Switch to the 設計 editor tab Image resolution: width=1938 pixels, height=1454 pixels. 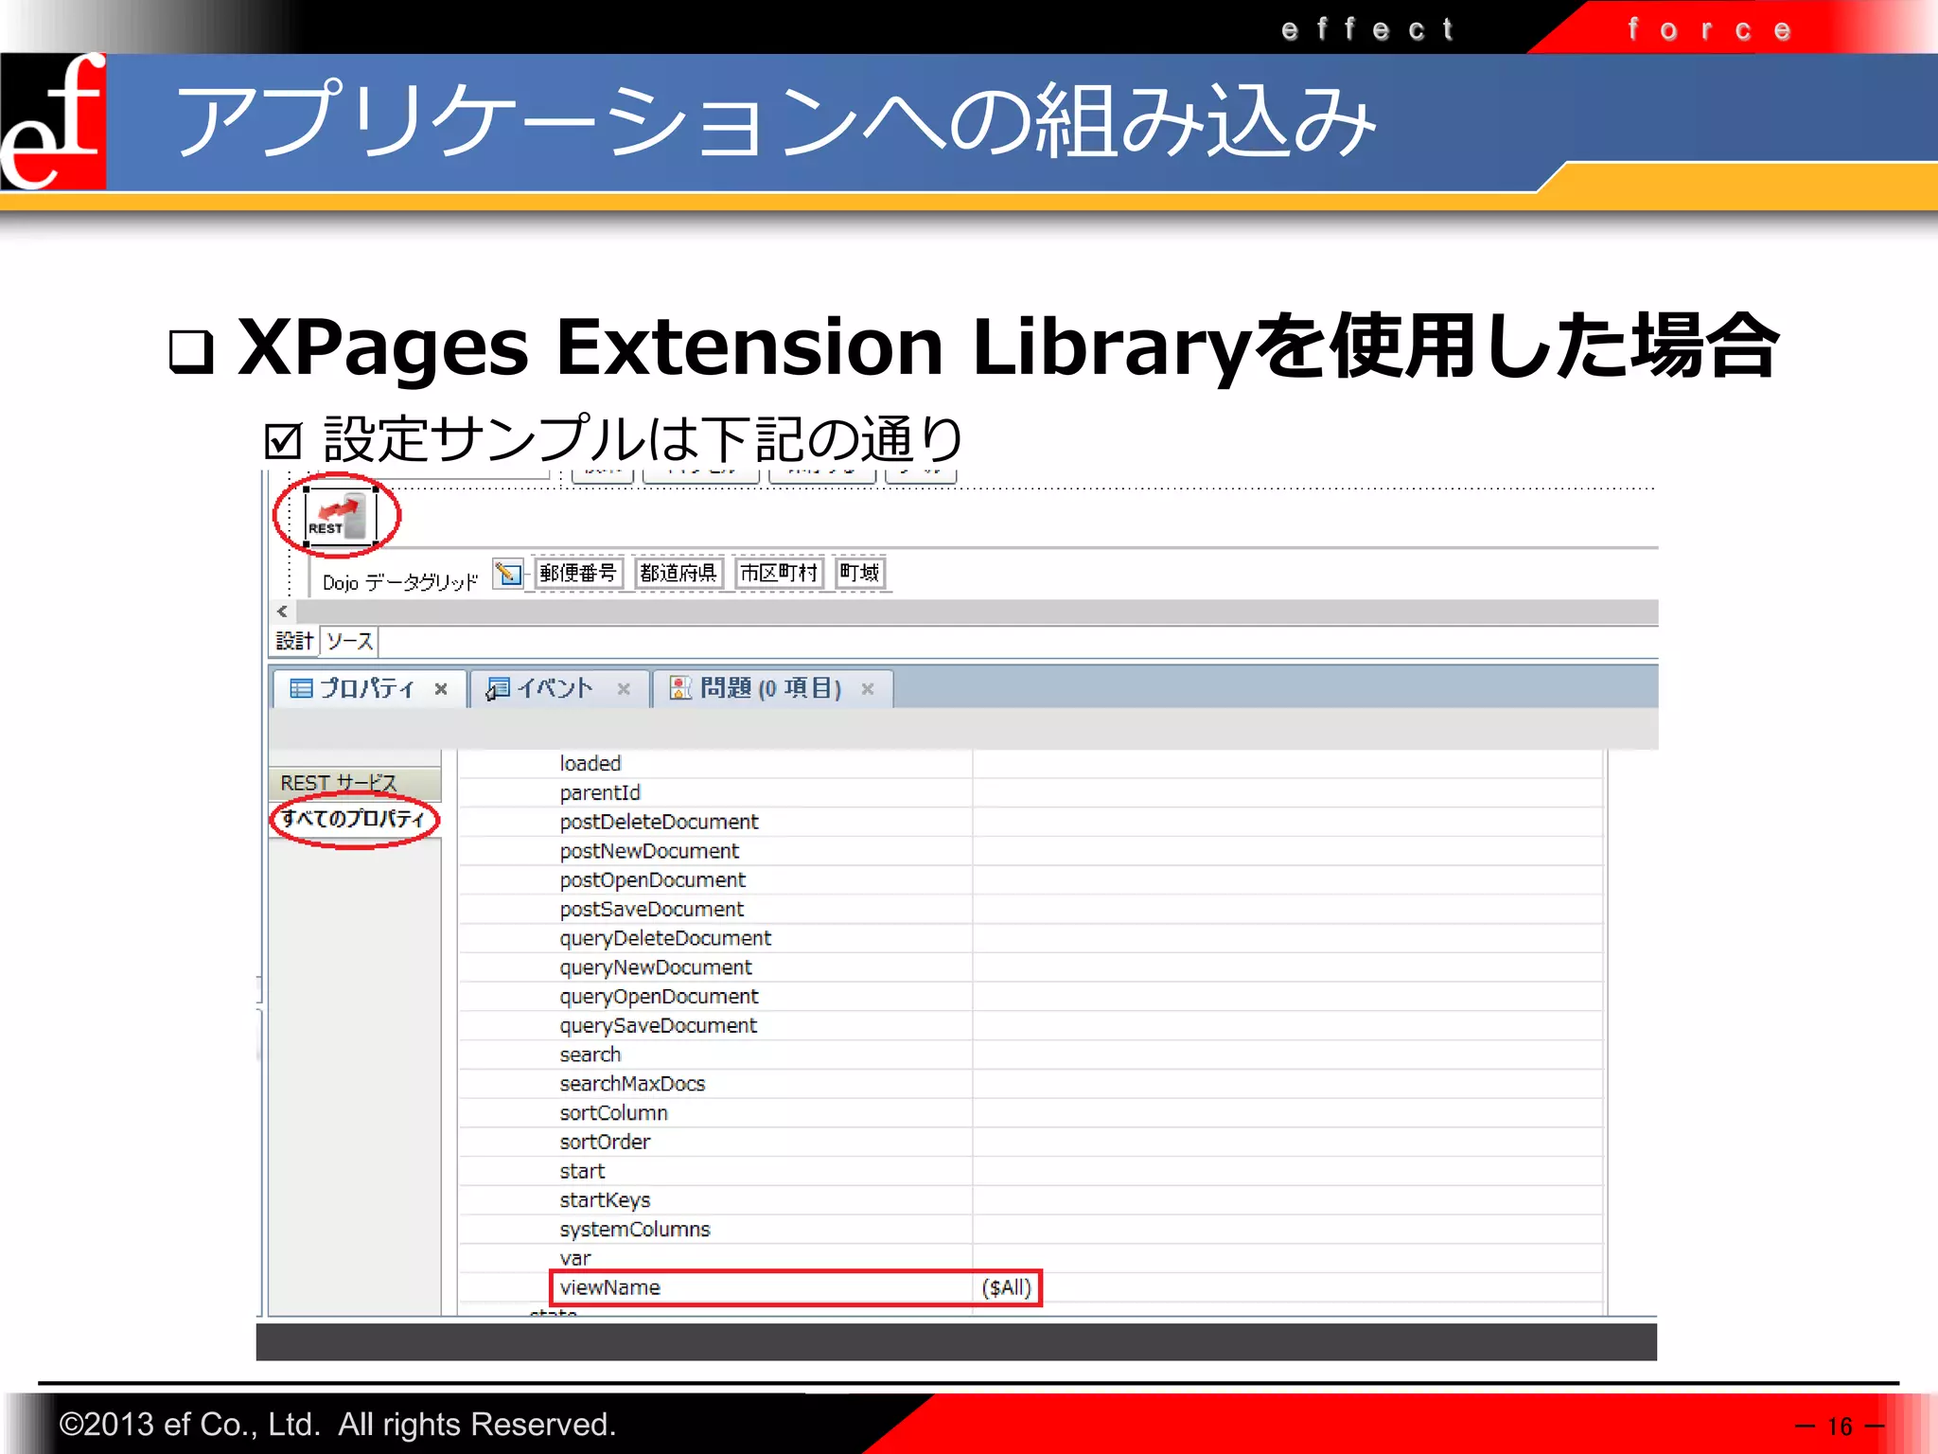click(x=294, y=641)
